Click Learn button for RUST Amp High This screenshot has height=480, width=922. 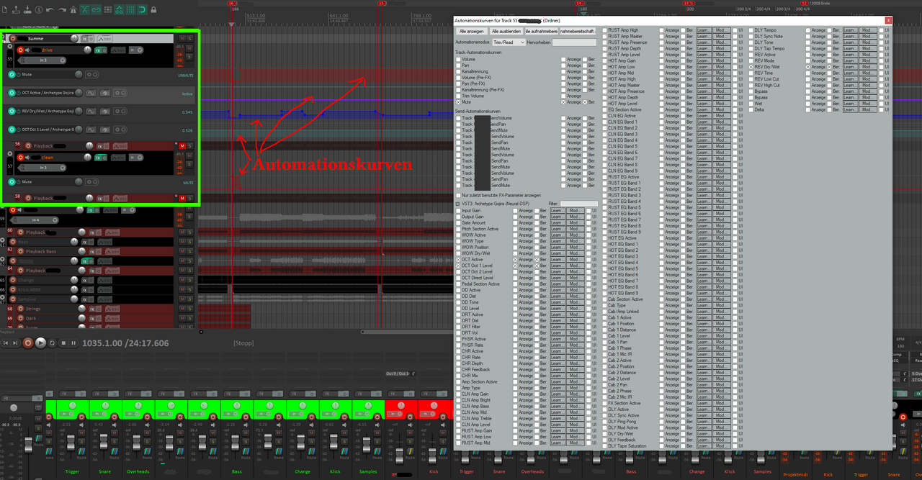point(703,30)
